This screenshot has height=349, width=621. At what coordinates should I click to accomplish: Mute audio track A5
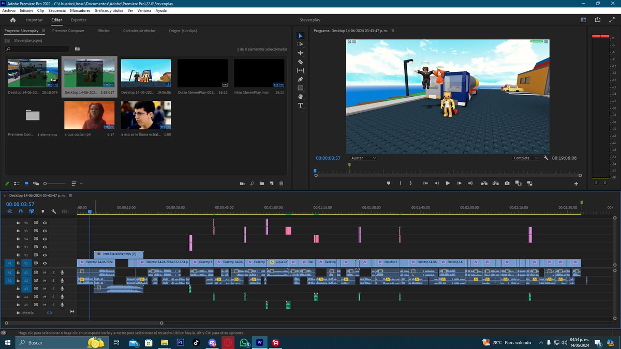(x=45, y=305)
